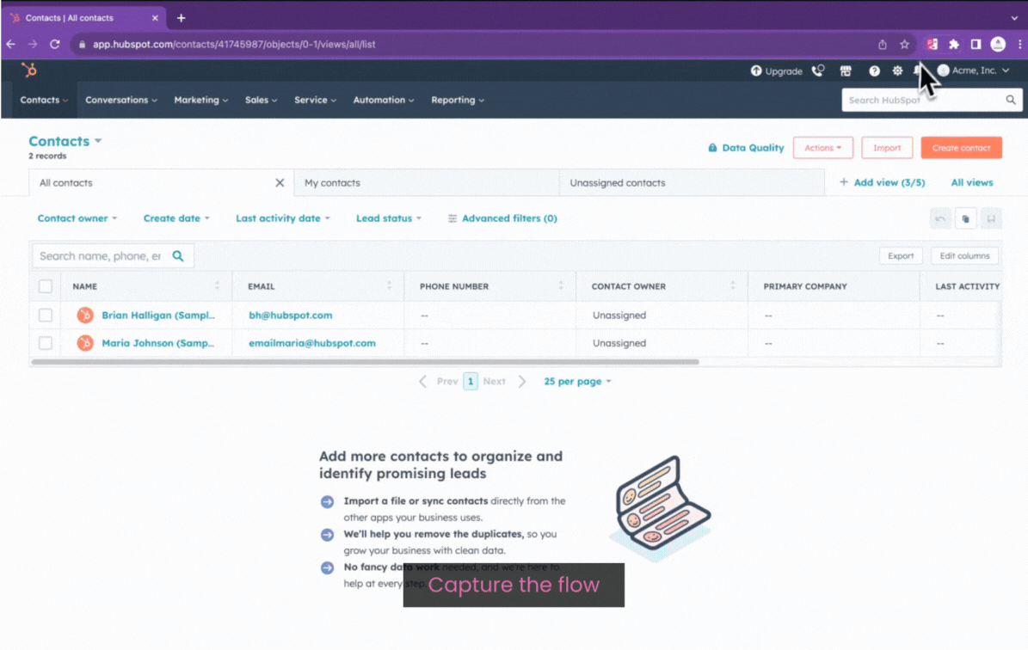The image size is (1028, 650).
Task: Open the settings gear icon
Action: click(897, 71)
